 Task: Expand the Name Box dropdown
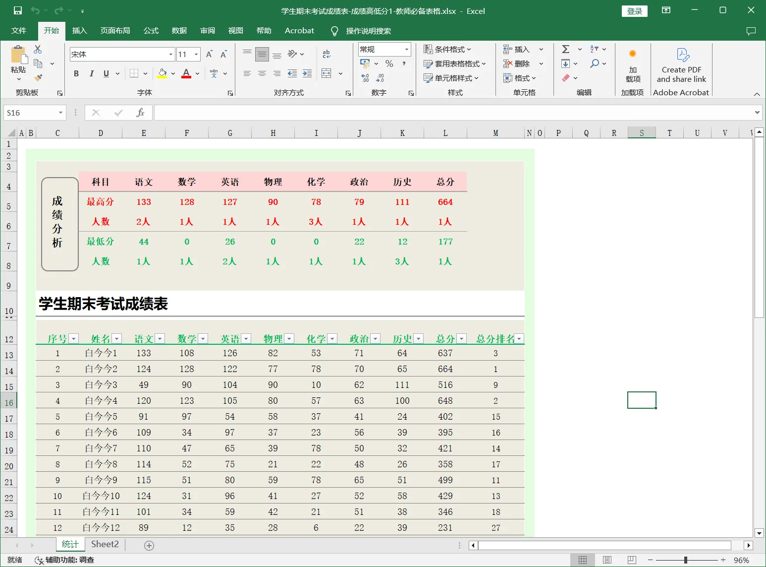(61, 113)
